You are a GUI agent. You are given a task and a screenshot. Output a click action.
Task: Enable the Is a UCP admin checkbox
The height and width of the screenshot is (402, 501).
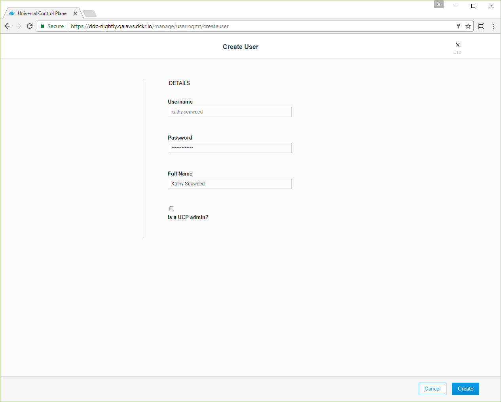[x=172, y=209]
